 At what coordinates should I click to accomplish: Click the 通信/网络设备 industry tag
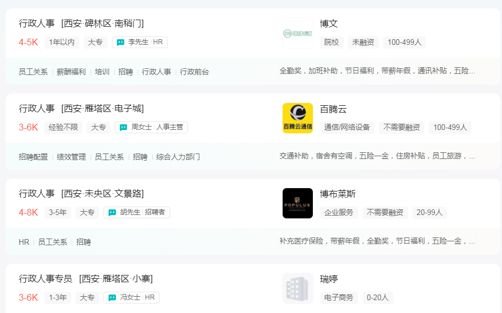point(347,127)
